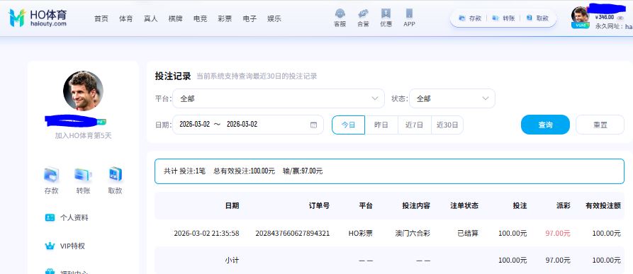Viewport: 633px width, 274px height.
Task: Click sidebar 转账 transfer icon
Action: (83, 175)
